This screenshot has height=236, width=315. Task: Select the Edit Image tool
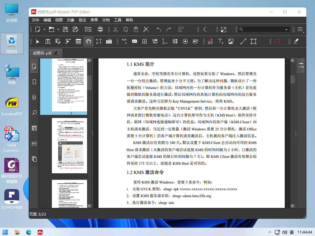click(58, 41)
